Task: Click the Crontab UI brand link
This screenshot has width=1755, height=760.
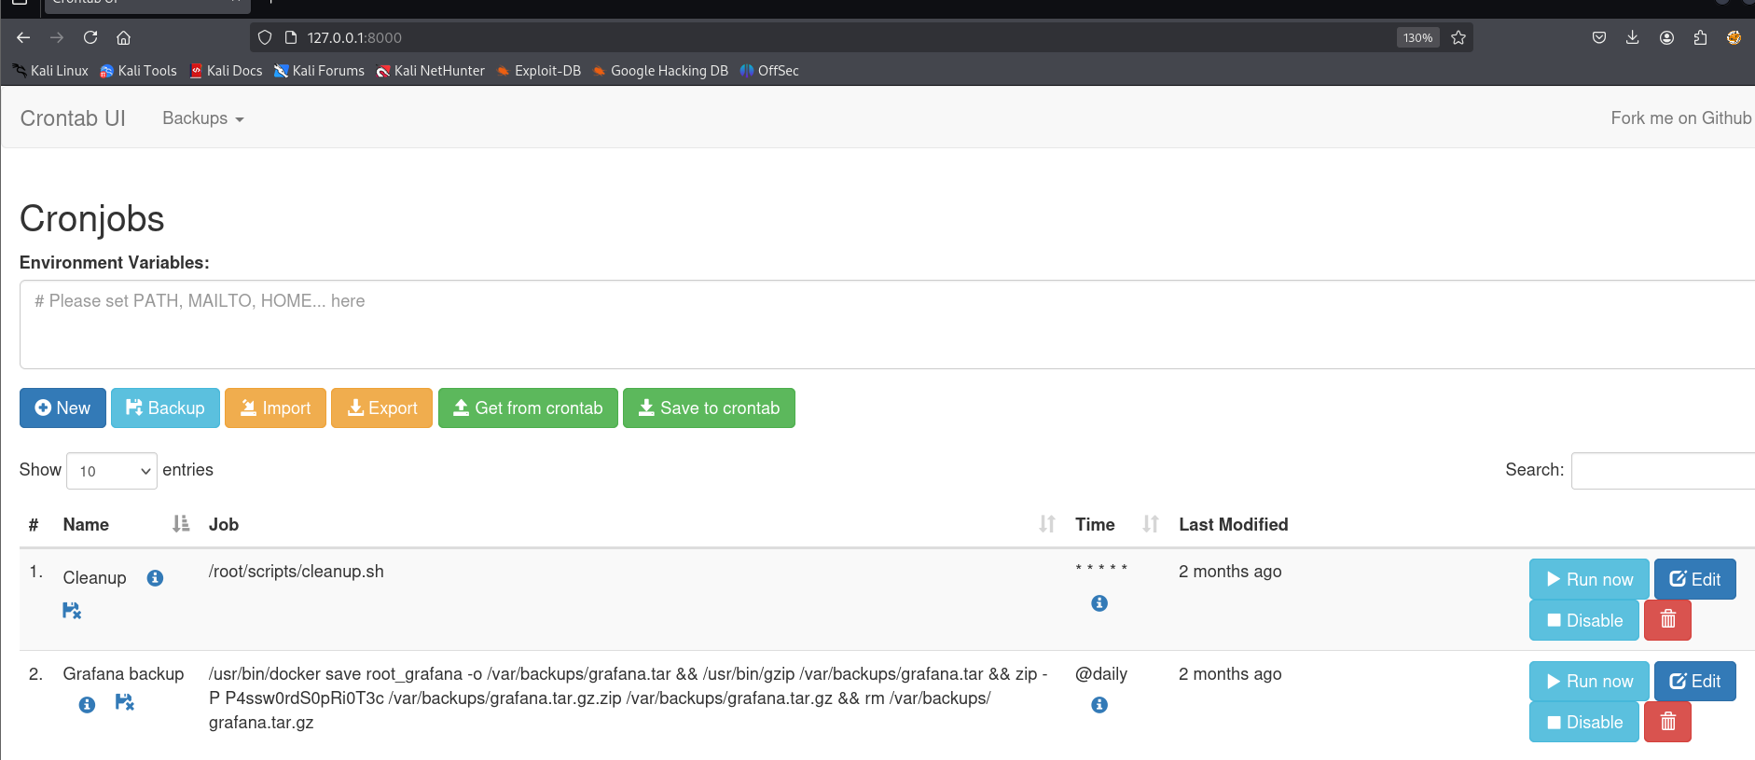Action: (x=73, y=118)
